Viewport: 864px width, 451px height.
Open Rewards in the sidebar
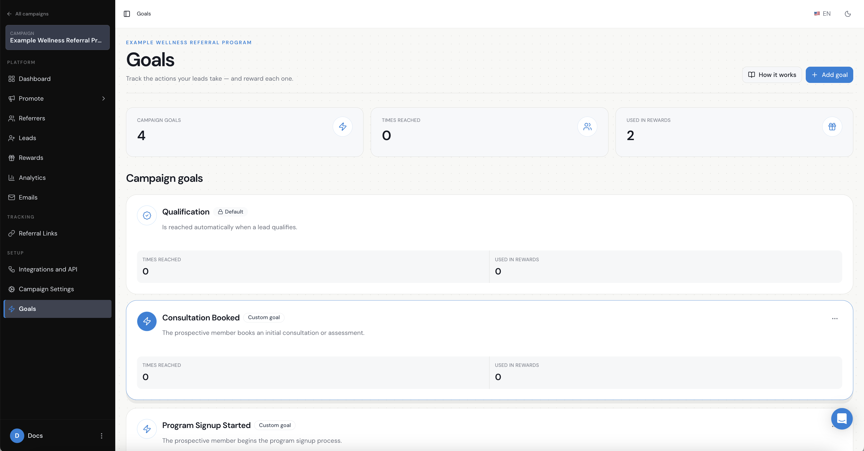[57, 158]
